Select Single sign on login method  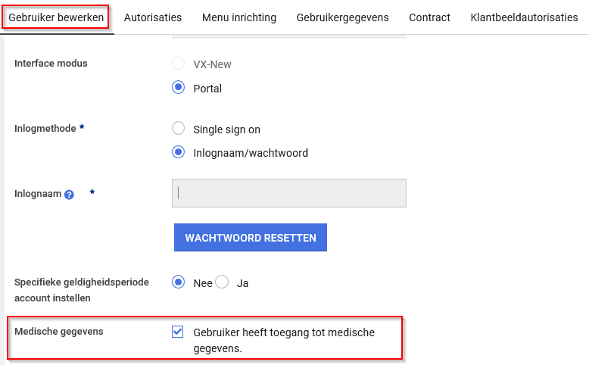(179, 129)
